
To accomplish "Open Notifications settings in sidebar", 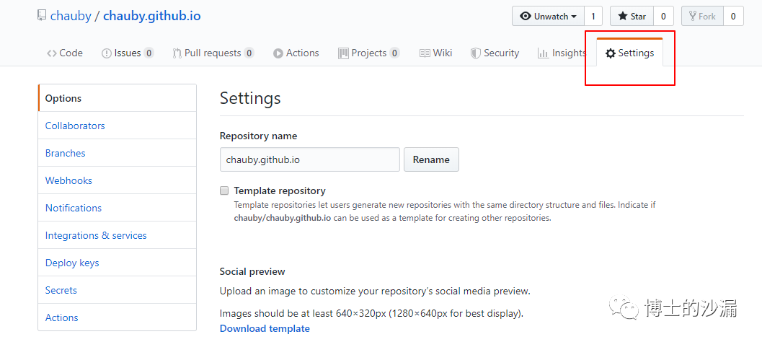I will pyautogui.click(x=117, y=208).
